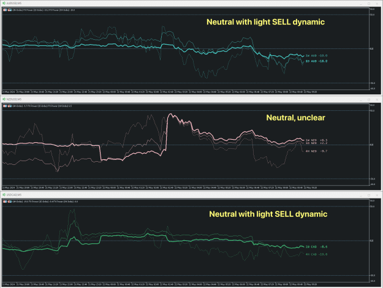Click the '1W AUD -10.0' line label

pyautogui.click(x=316, y=56)
